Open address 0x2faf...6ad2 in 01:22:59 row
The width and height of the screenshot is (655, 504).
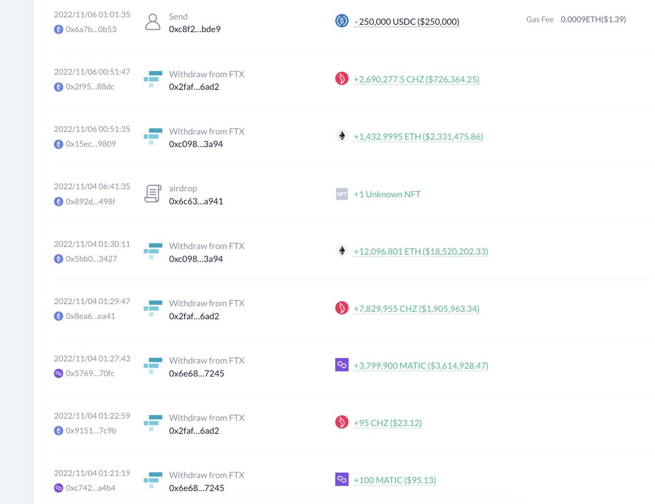(194, 430)
